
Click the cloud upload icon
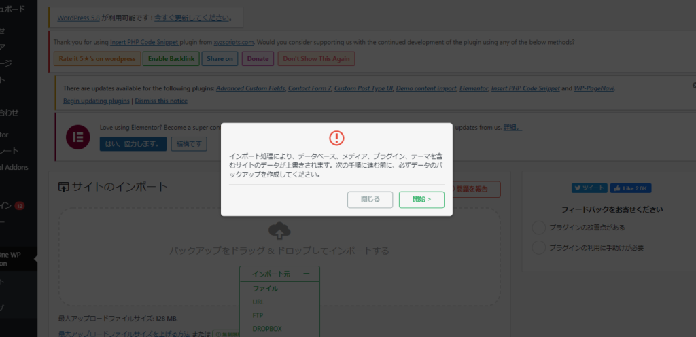279,231
